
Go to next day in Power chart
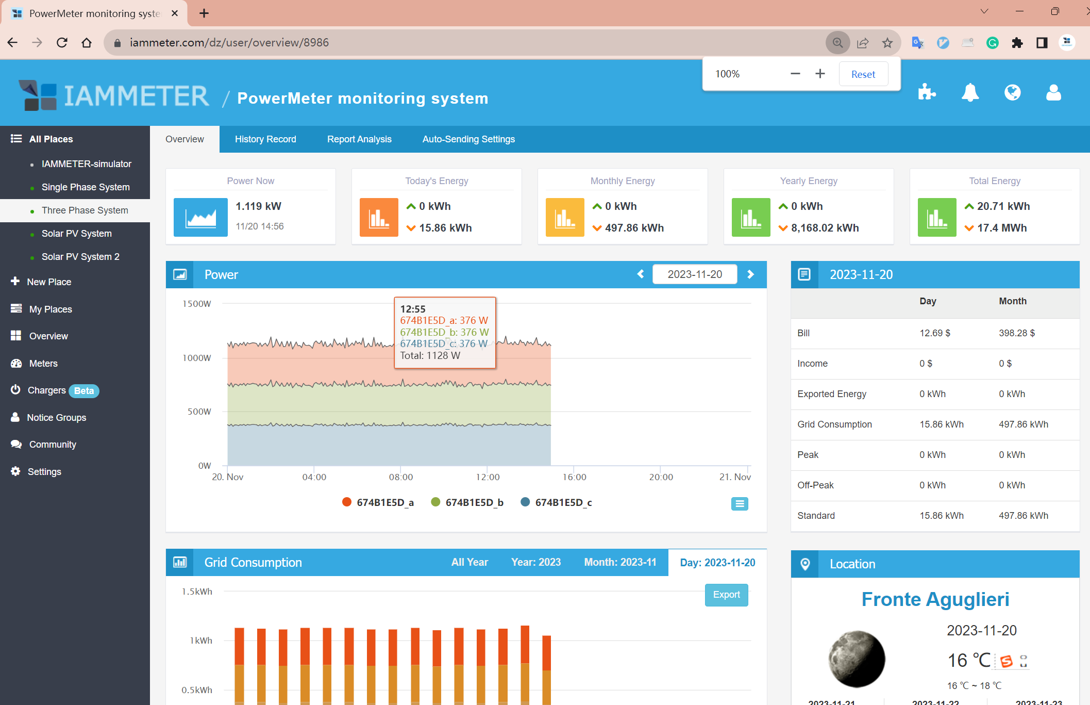pos(750,274)
